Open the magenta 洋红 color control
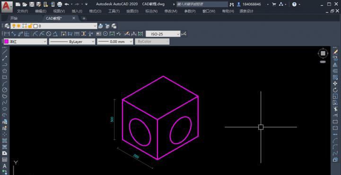The image size is (341, 175). [x=25, y=41]
